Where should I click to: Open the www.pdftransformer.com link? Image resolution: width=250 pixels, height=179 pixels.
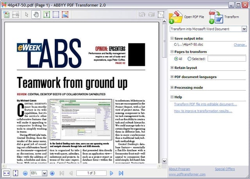point(187,174)
